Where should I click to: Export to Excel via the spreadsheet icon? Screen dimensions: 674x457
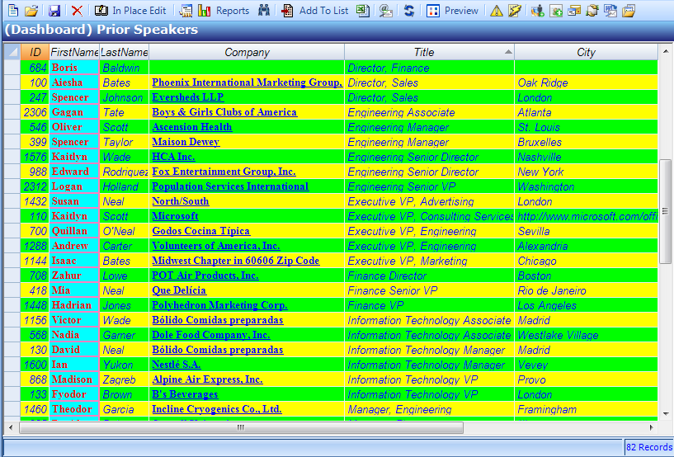click(x=362, y=11)
